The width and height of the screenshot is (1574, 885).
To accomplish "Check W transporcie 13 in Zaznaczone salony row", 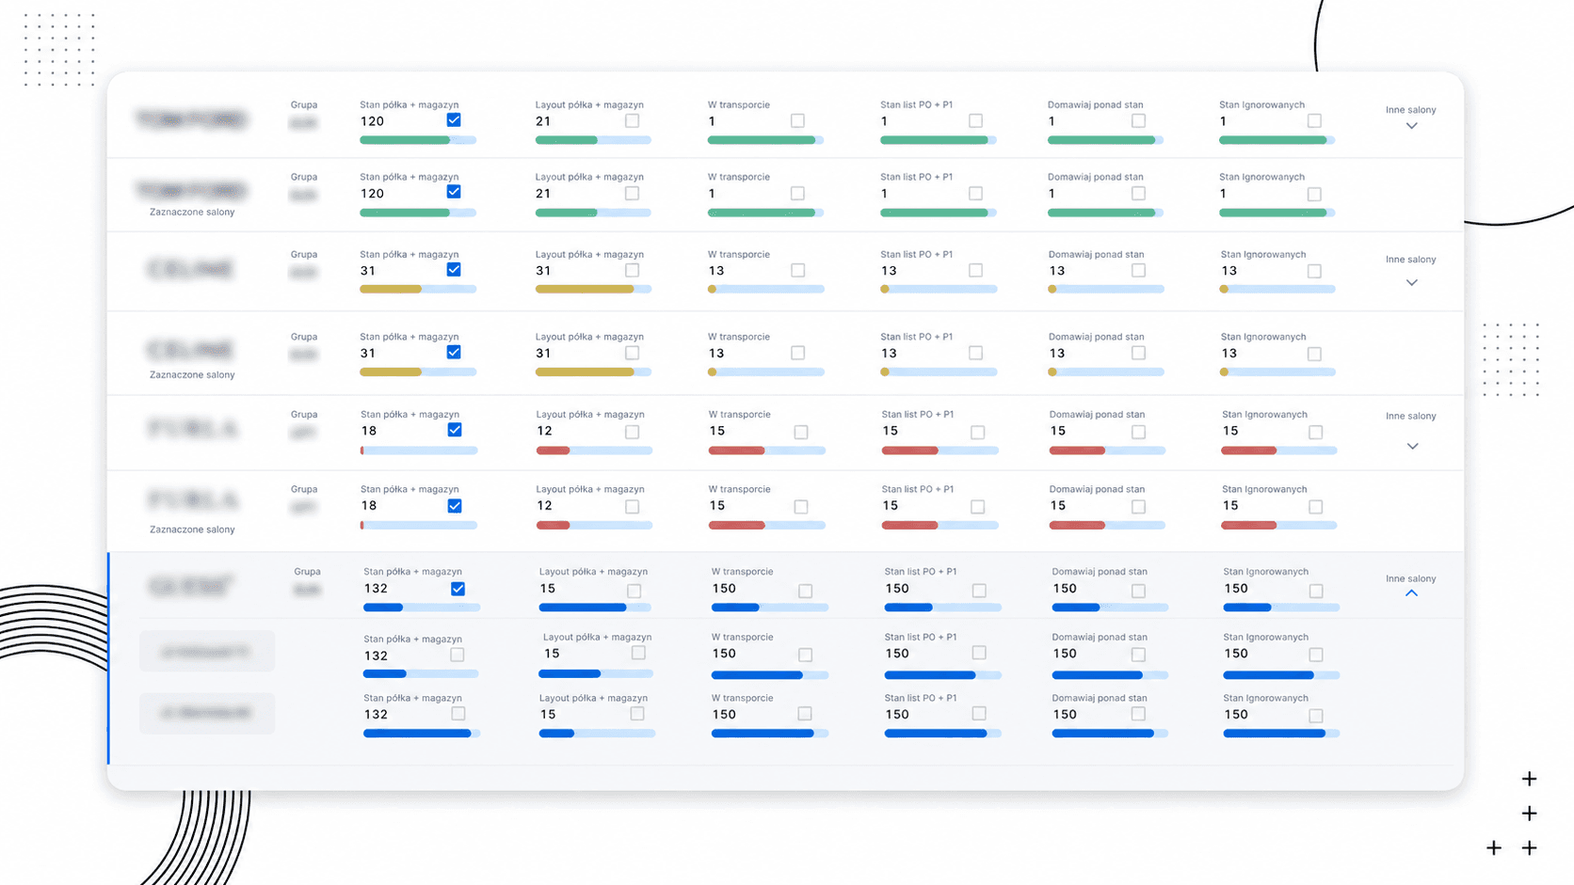I will [x=797, y=353].
